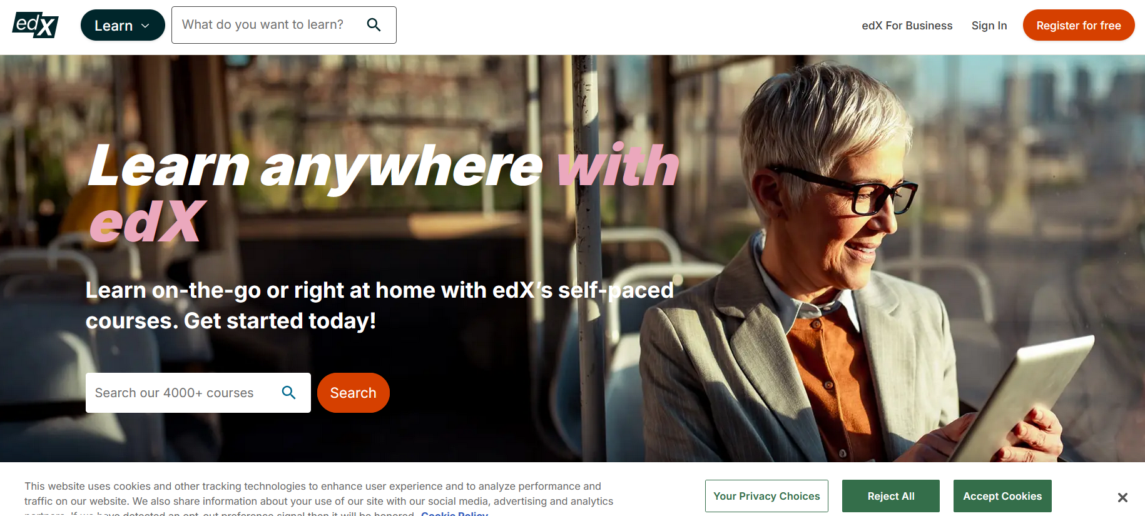The width and height of the screenshot is (1145, 516).
Task: Select Reject All cookies
Action: coord(891,496)
